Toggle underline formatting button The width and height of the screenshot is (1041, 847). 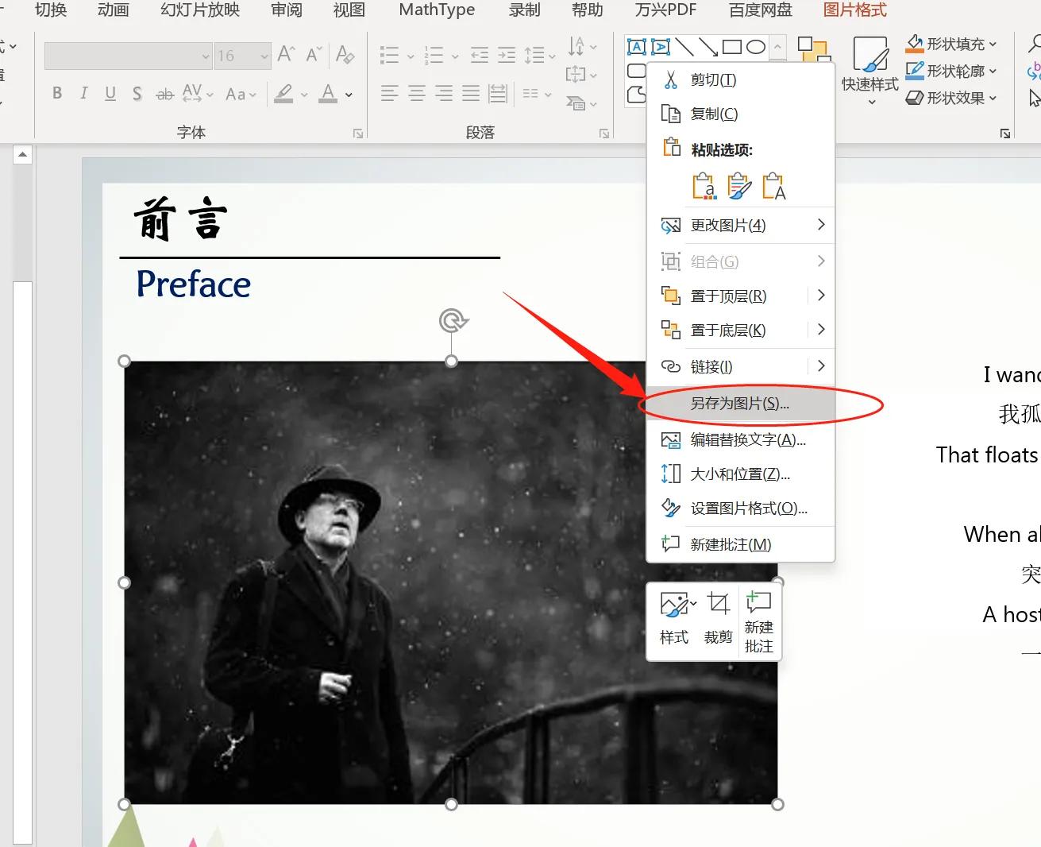[x=110, y=93]
